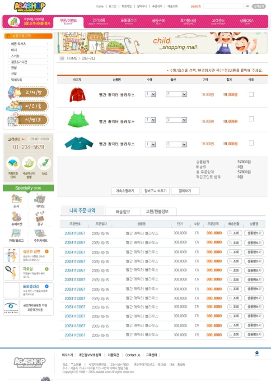Click the search input field
The height and width of the screenshot is (381, 271).
coord(223,6)
